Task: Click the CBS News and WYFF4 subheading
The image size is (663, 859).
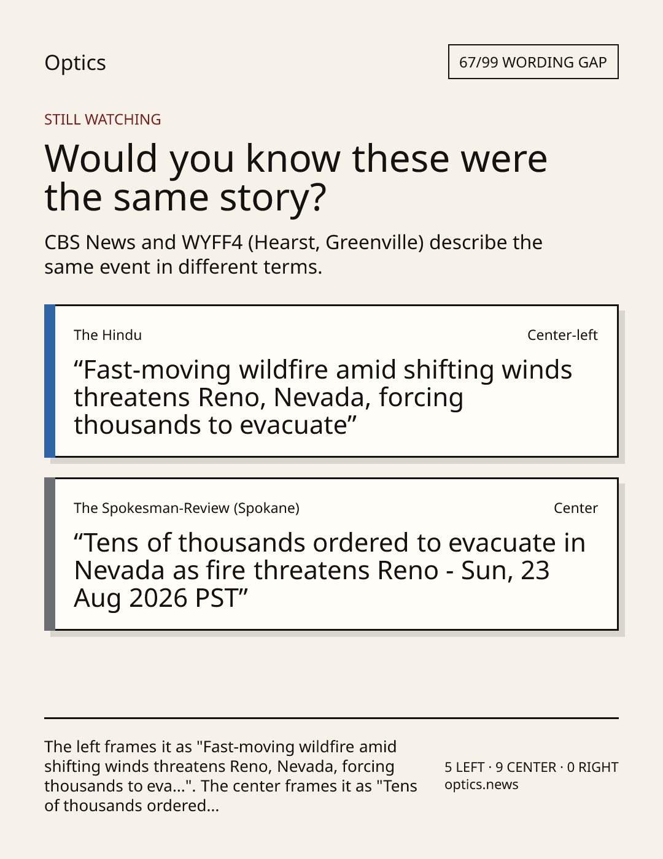Action: point(293,254)
